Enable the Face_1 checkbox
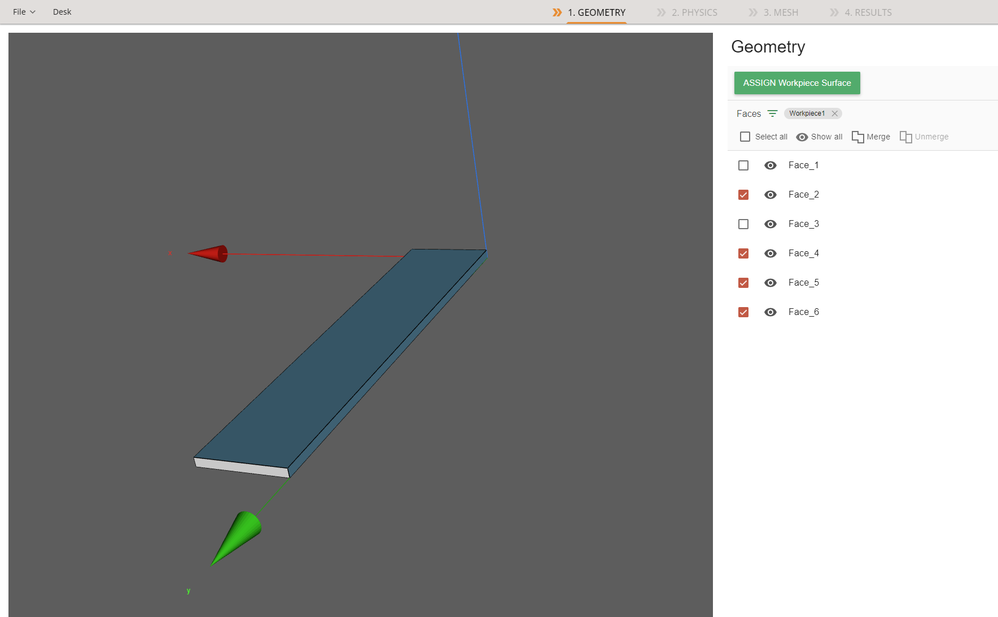Screen dimensions: 998x617 click(x=743, y=165)
